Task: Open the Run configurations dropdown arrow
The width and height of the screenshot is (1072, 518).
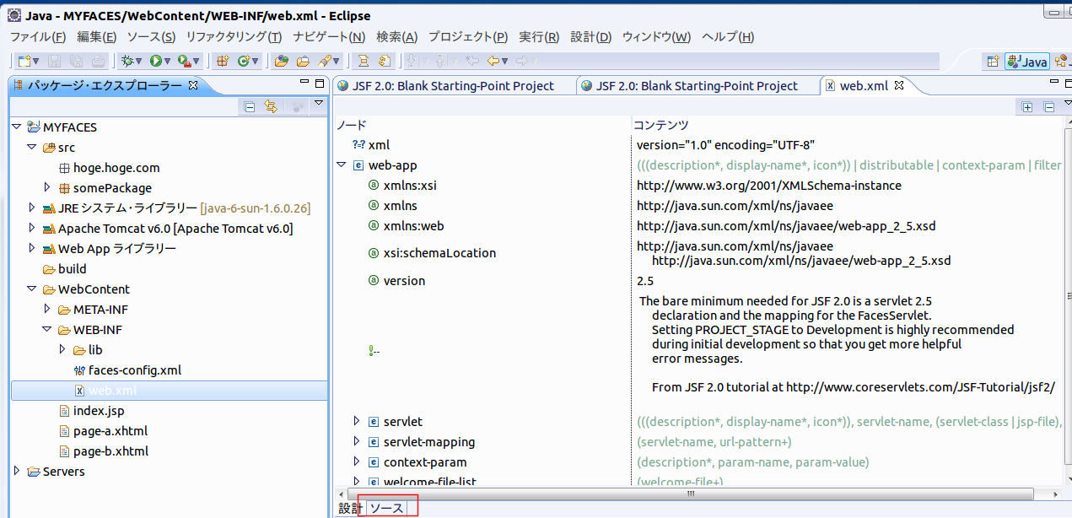Action: coord(167,61)
